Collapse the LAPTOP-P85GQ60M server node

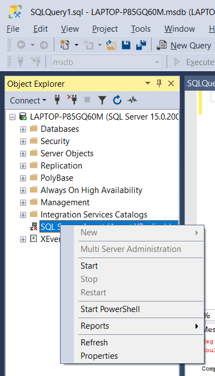pyautogui.click(x=12, y=117)
